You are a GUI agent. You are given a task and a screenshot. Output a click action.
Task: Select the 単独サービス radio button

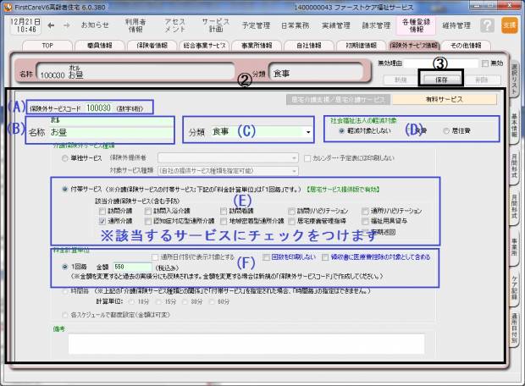[x=66, y=157]
